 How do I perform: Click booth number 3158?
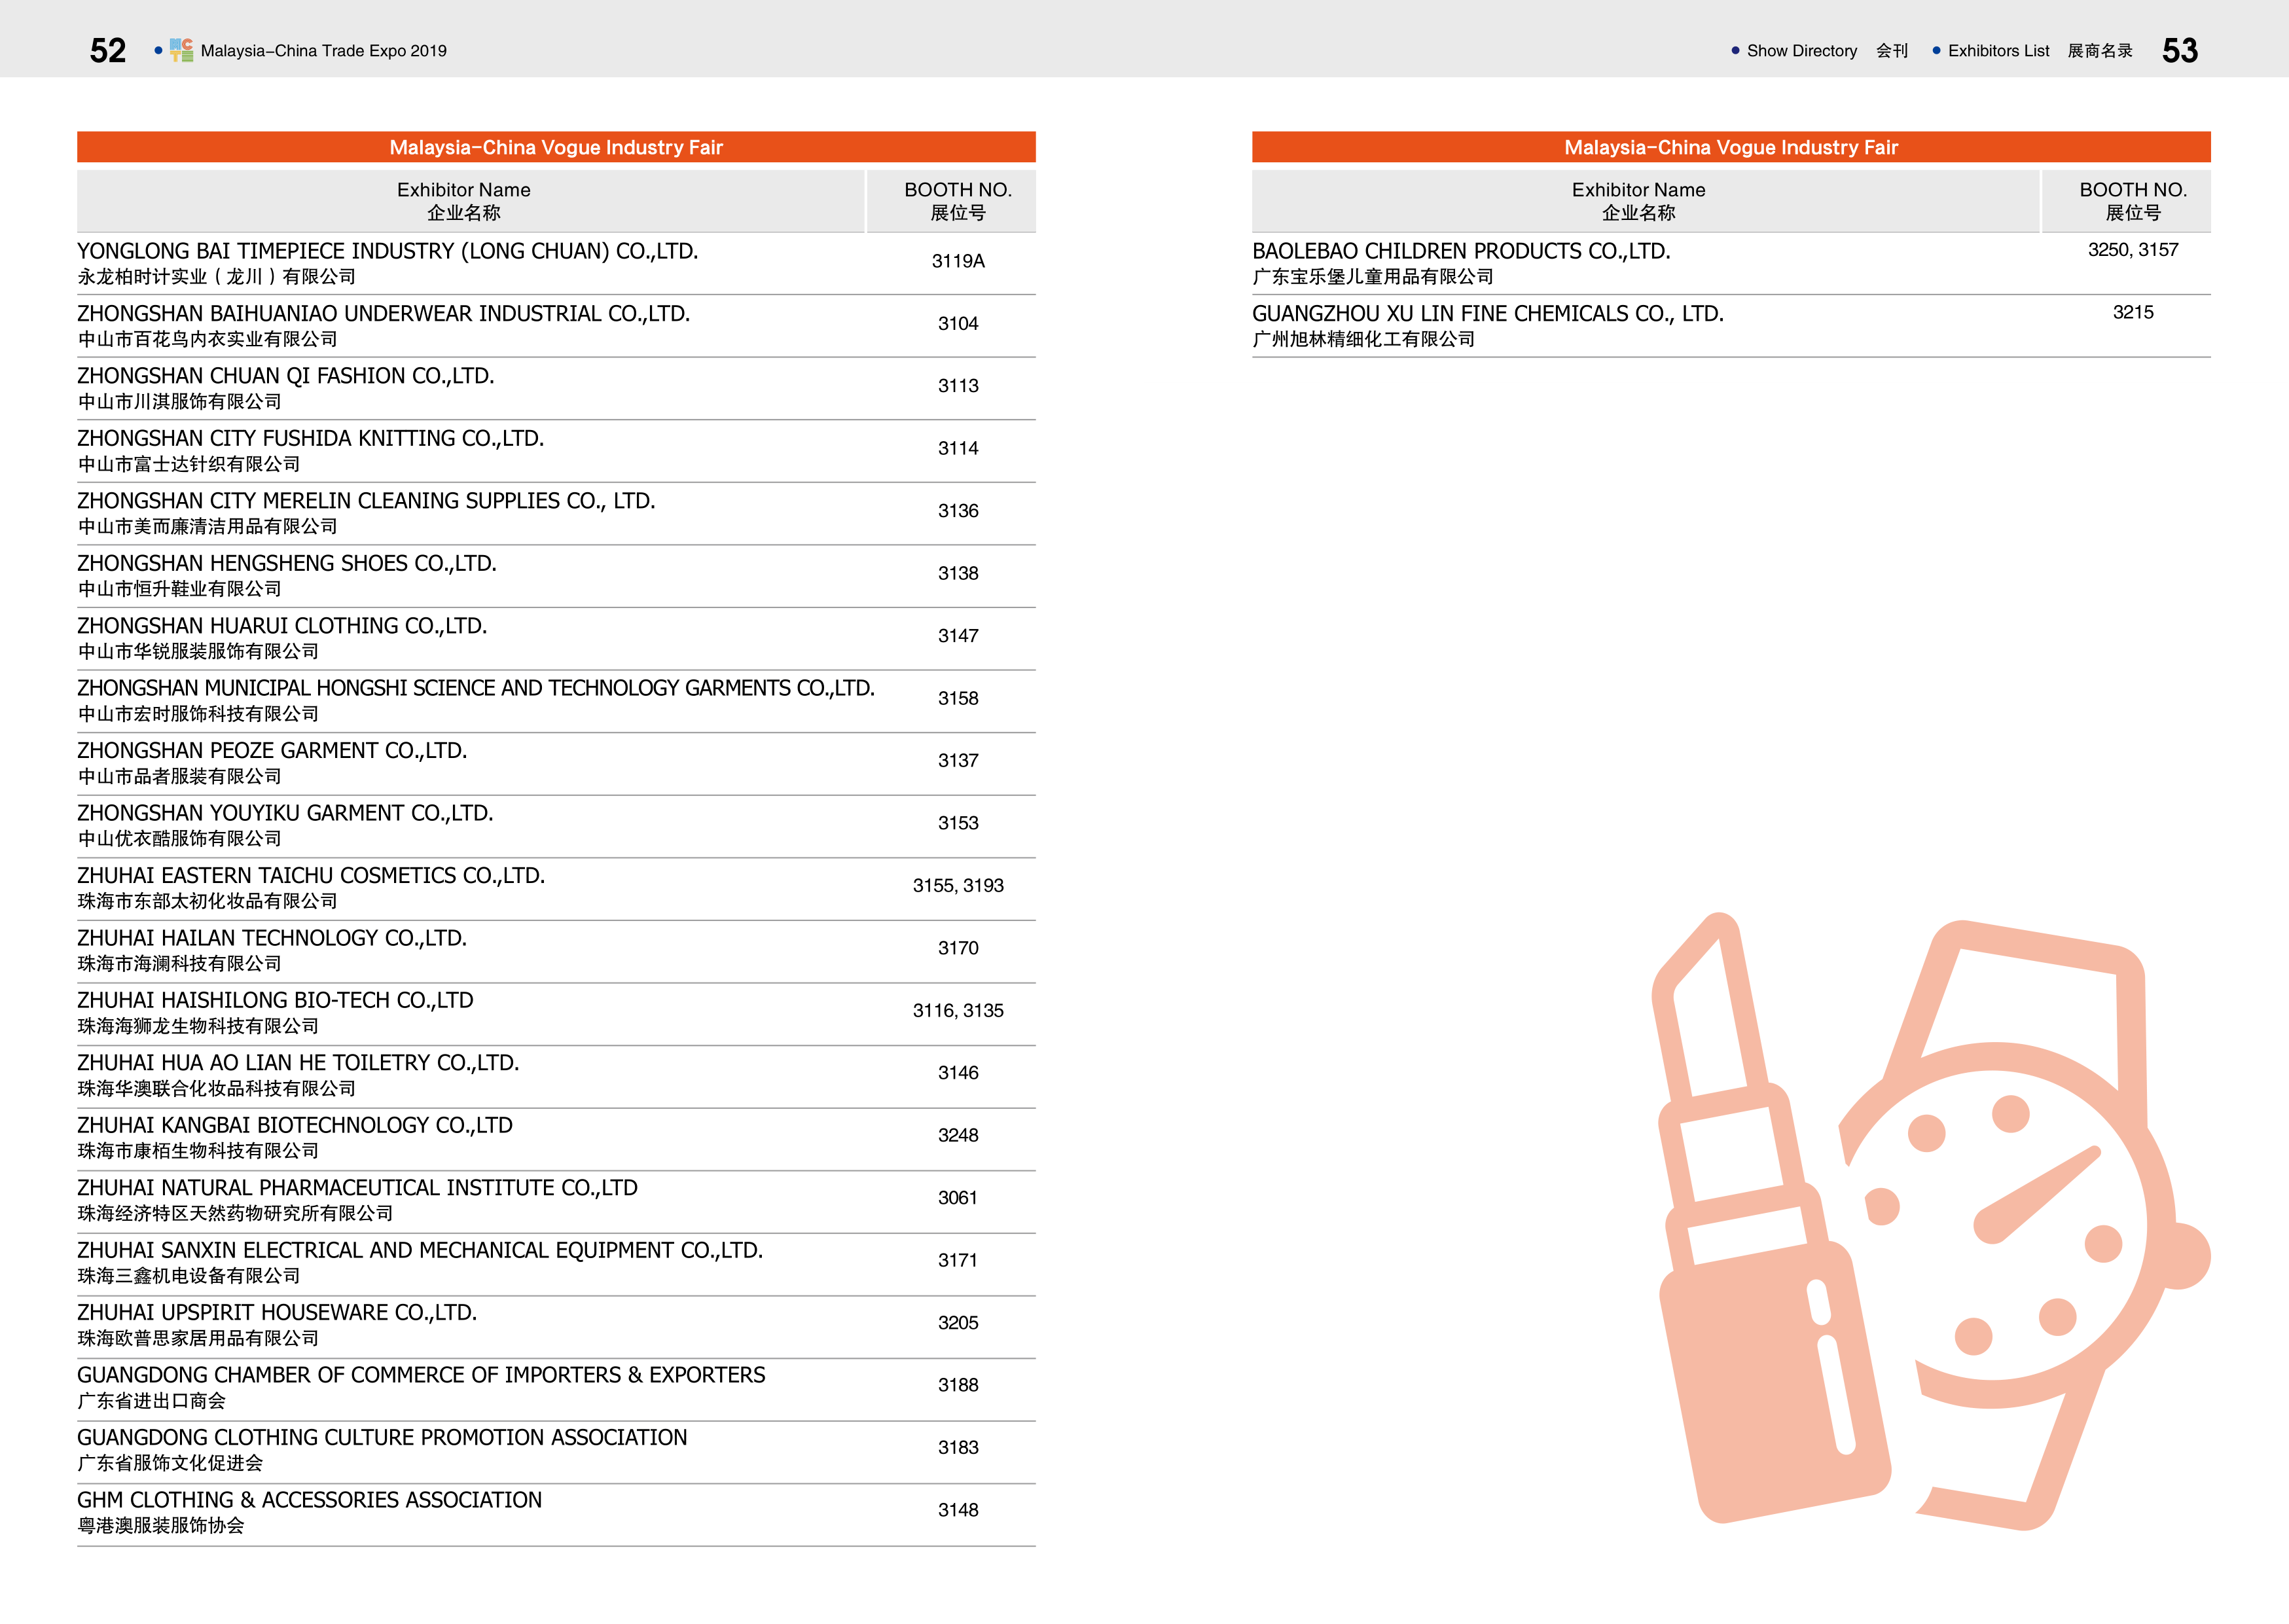click(958, 698)
